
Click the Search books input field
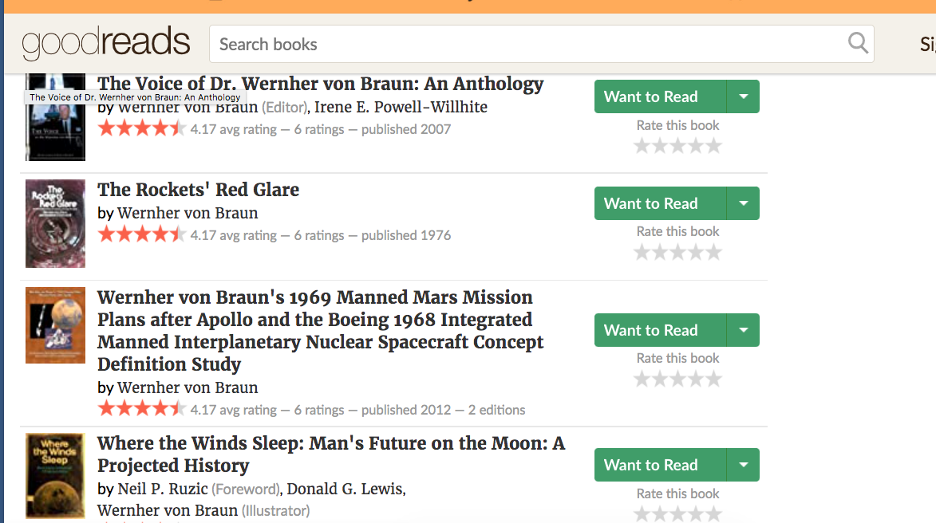click(527, 44)
